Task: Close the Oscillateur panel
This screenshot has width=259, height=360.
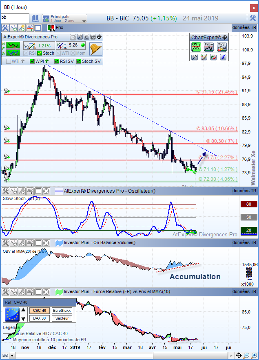Action: tap(46, 191)
